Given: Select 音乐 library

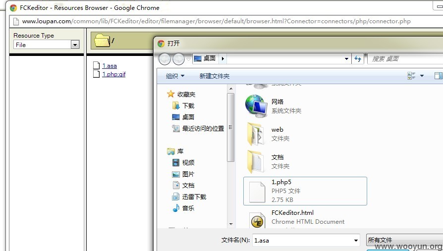Looking at the screenshot, I should tap(183, 208).
